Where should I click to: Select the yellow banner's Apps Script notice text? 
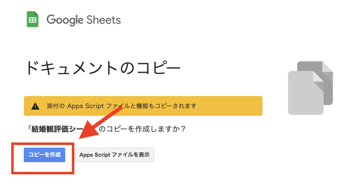pyautogui.click(x=122, y=106)
